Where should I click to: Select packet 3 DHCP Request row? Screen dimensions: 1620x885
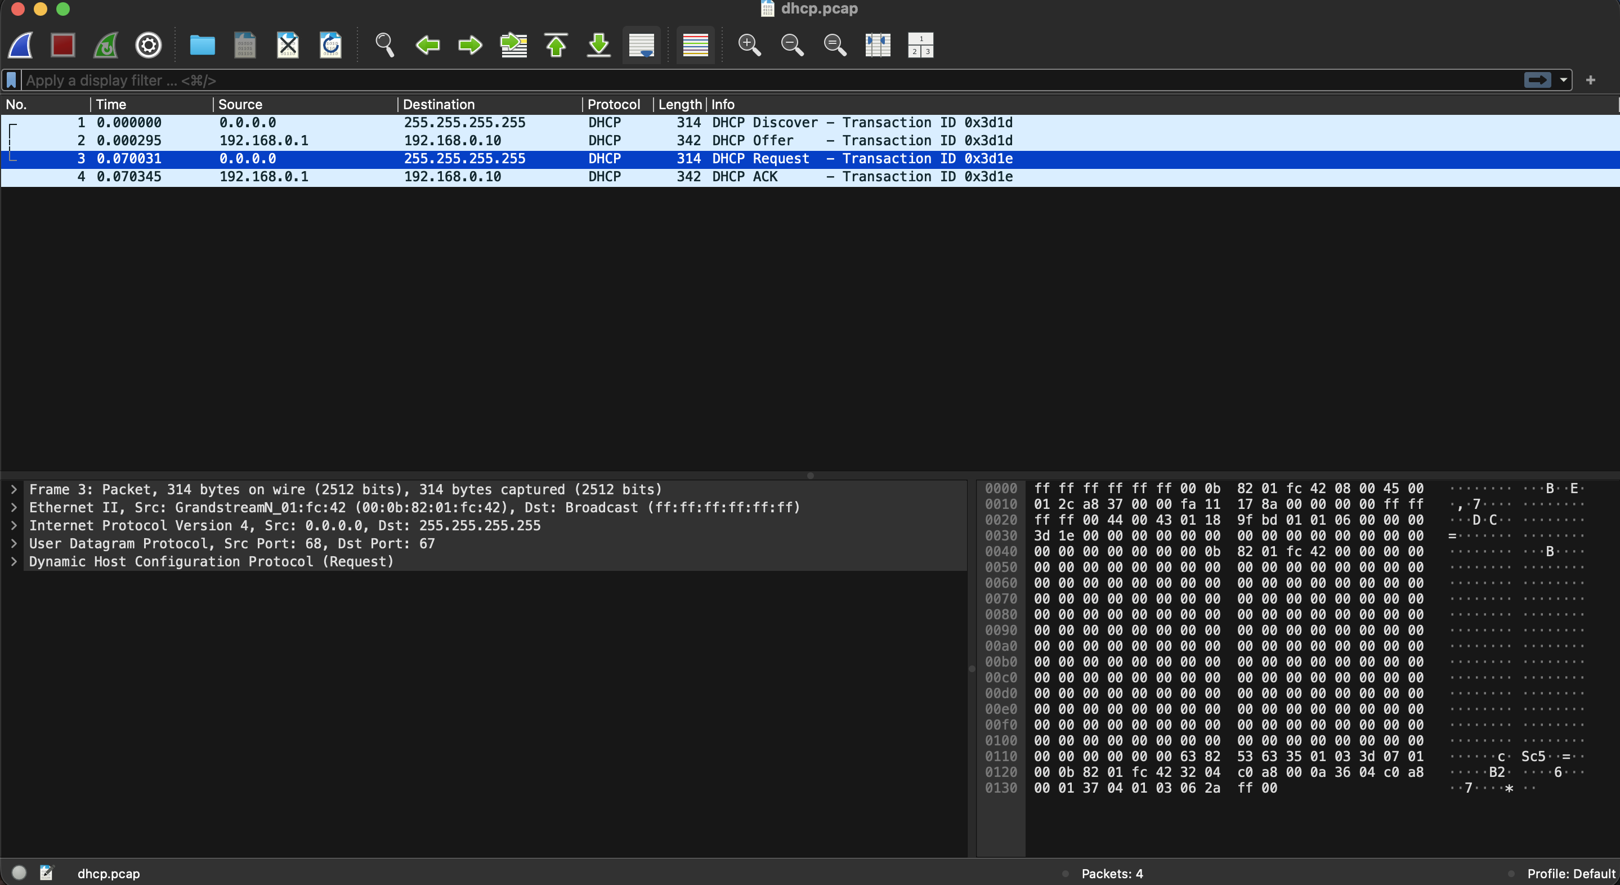[810, 159]
